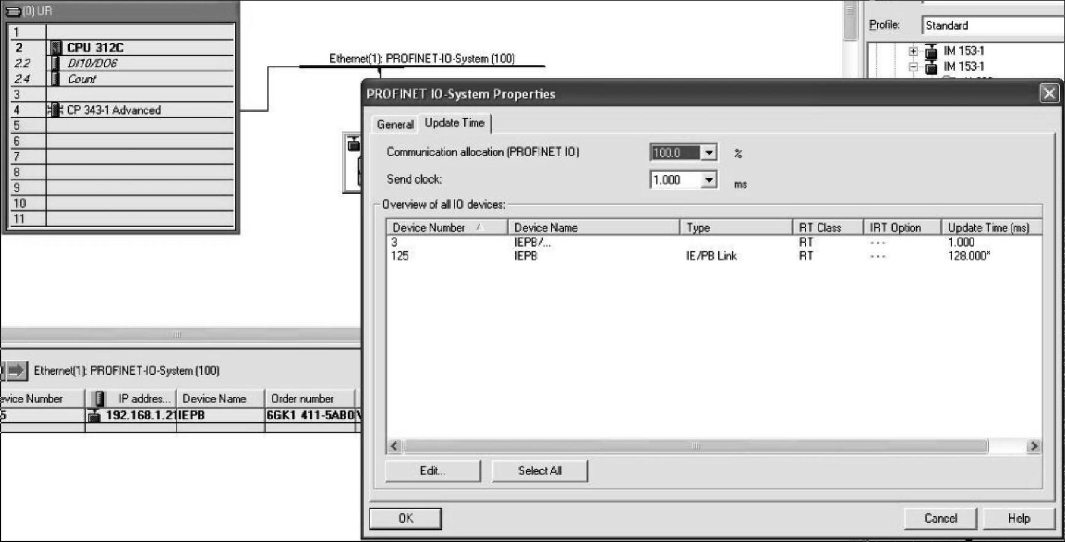Screen dimensions: 1065x542
Task: Select the CPU 312C module icon in rack
Action: (56, 47)
